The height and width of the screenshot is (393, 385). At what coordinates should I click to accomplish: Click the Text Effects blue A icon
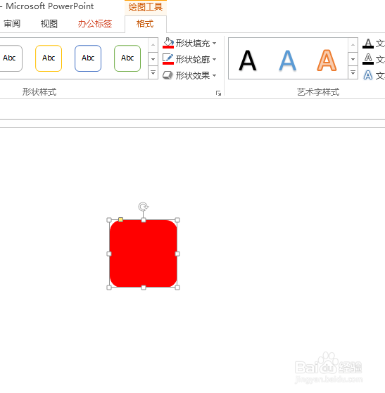368,75
